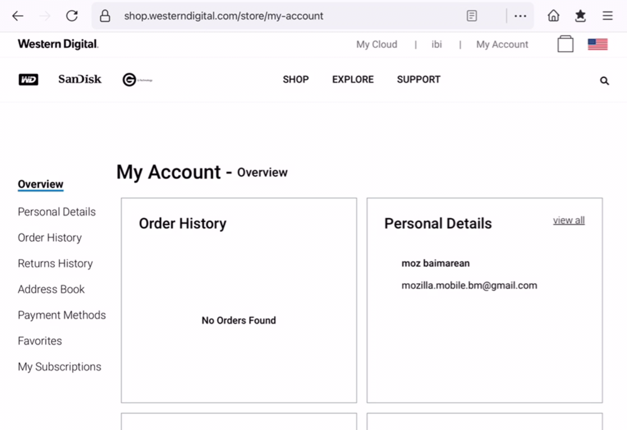The width and height of the screenshot is (627, 430).
Task: Open the SHOP navigation menu
Action: (x=296, y=79)
